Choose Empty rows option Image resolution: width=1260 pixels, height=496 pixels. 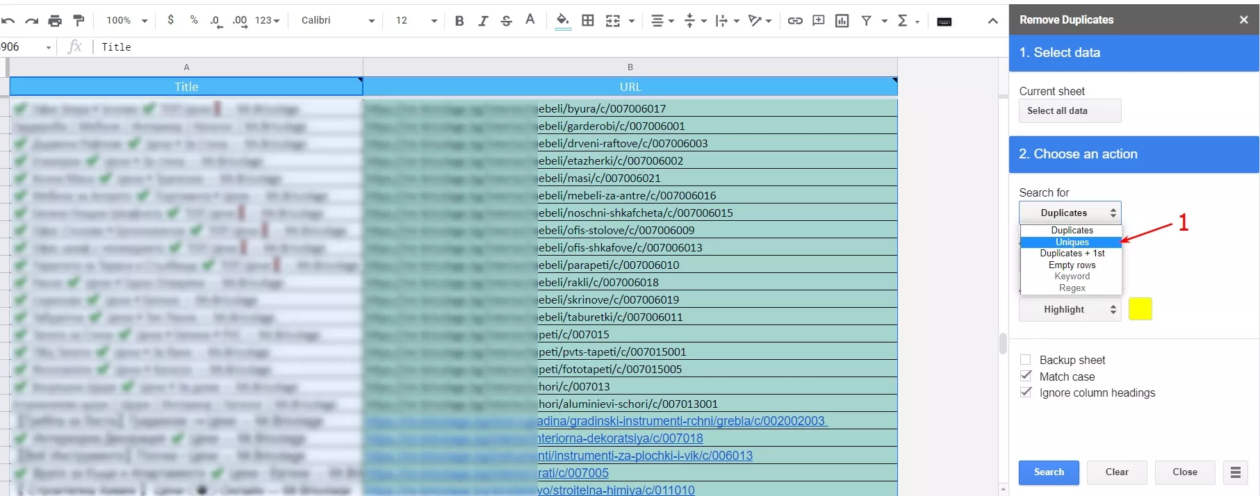[1071, 265]
